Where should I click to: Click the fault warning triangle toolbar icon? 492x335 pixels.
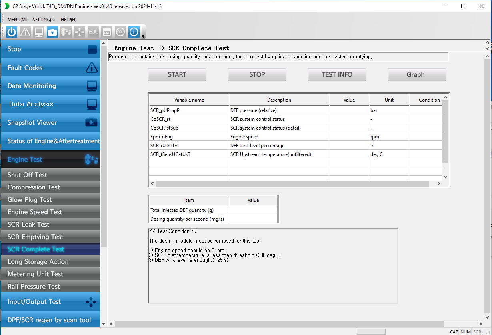[x=25, y=32]
